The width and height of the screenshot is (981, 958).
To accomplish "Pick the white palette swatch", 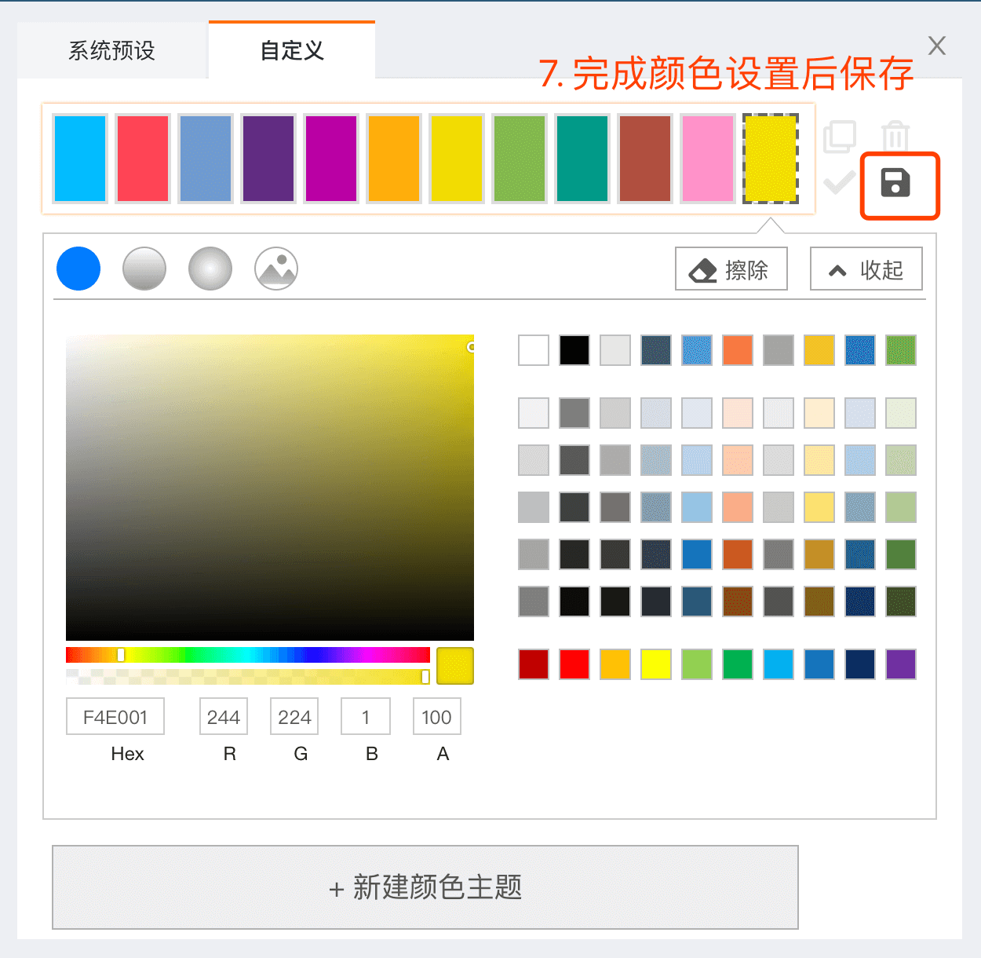I will [x=534, y=350].
